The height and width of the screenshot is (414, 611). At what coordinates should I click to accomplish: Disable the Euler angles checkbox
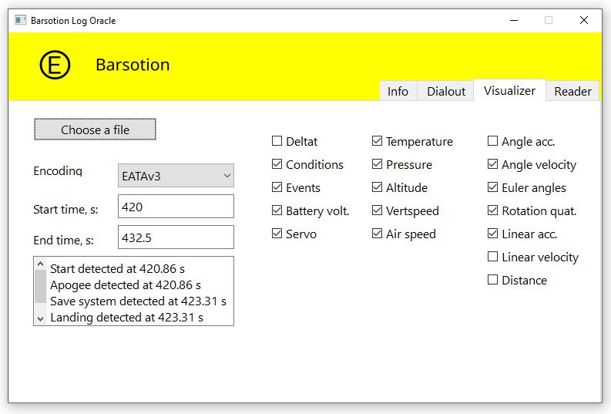tap(493, 187)
